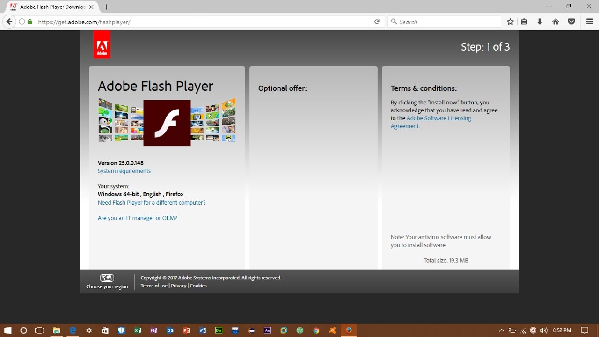Image resolution: width=599 pixels, height=337 pixels.
Task: Open Task View on the taskbar
Action: (x=40, y=330)
